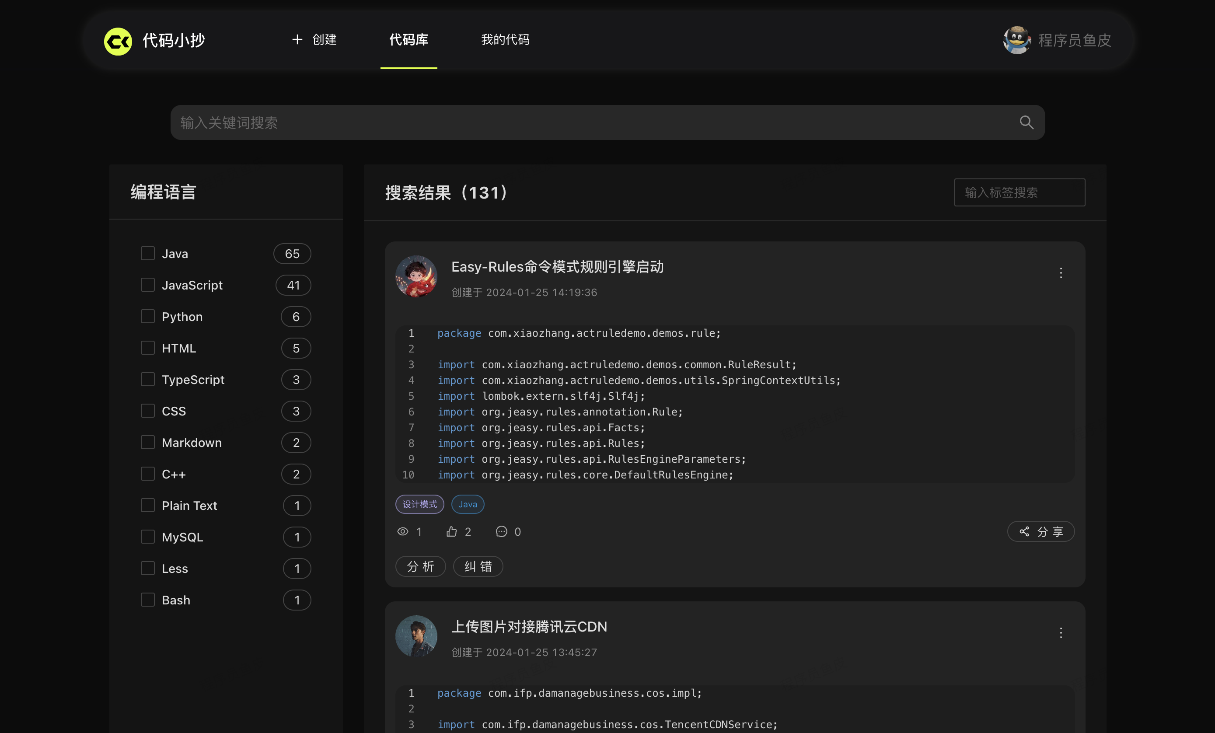Image resolution: width=1215 pixels, height=733 pixels.
Task: Click the Easy-Rules author avatar
Action: pos(416,276)
